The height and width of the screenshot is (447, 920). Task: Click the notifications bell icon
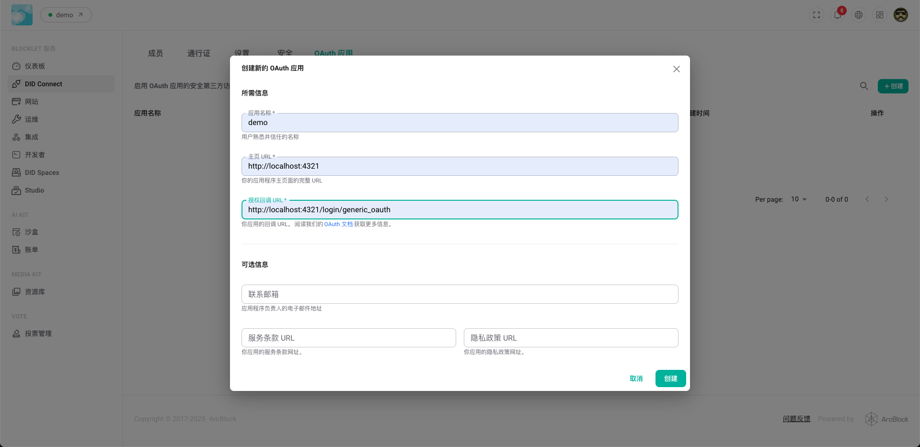click(x=837, y=15)
